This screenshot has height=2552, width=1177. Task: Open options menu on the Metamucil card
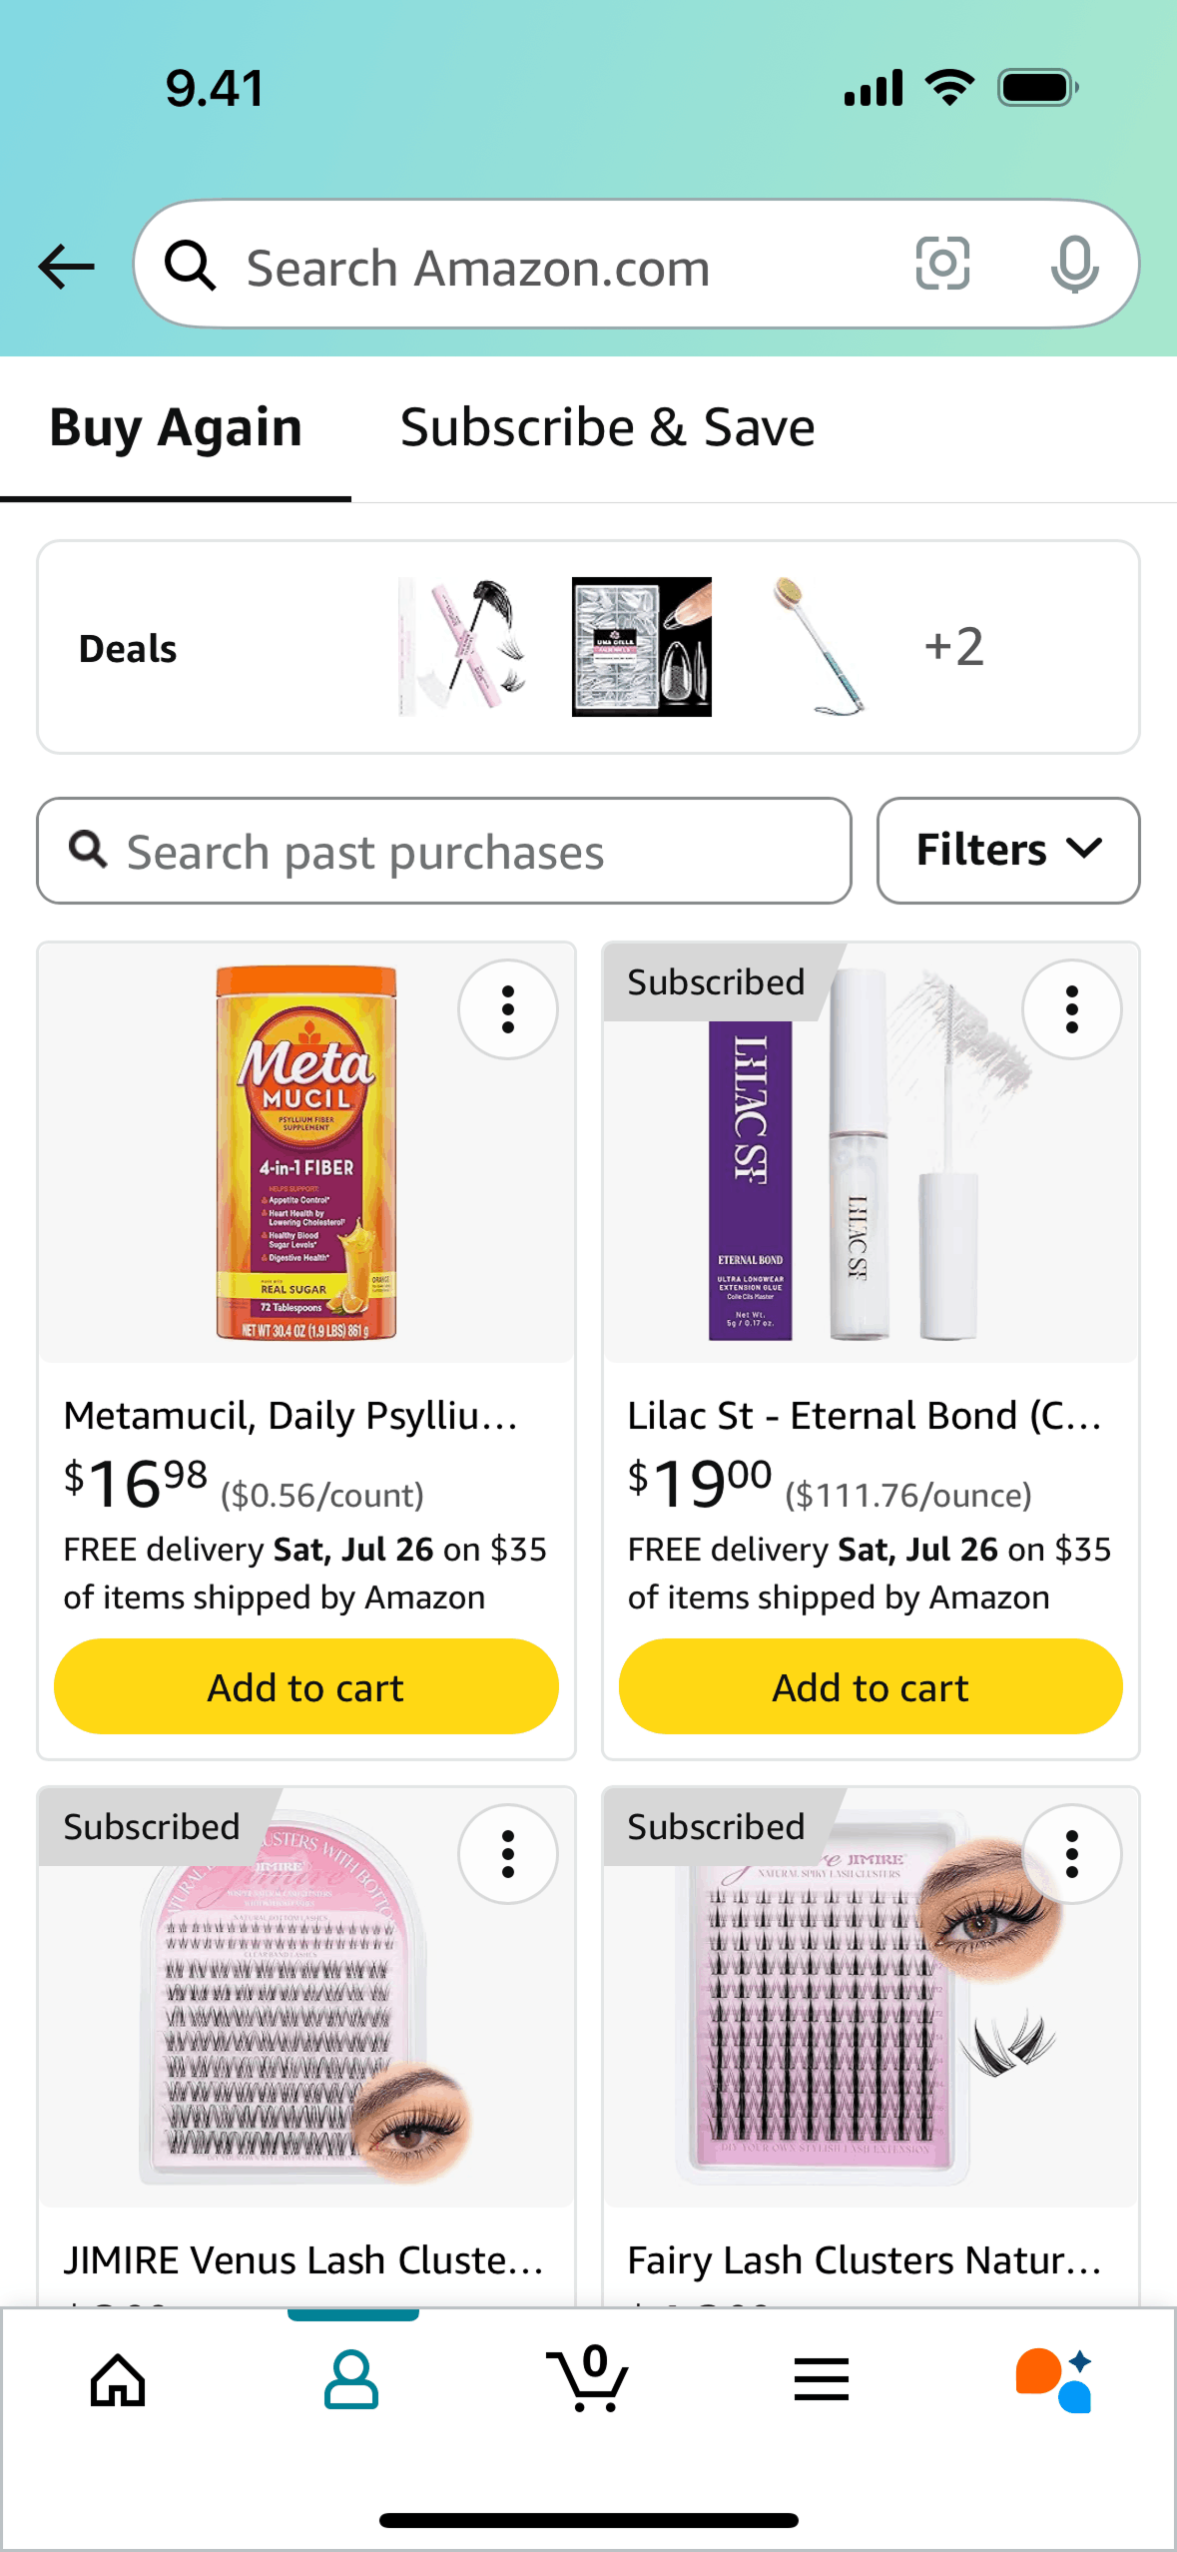508,1008
